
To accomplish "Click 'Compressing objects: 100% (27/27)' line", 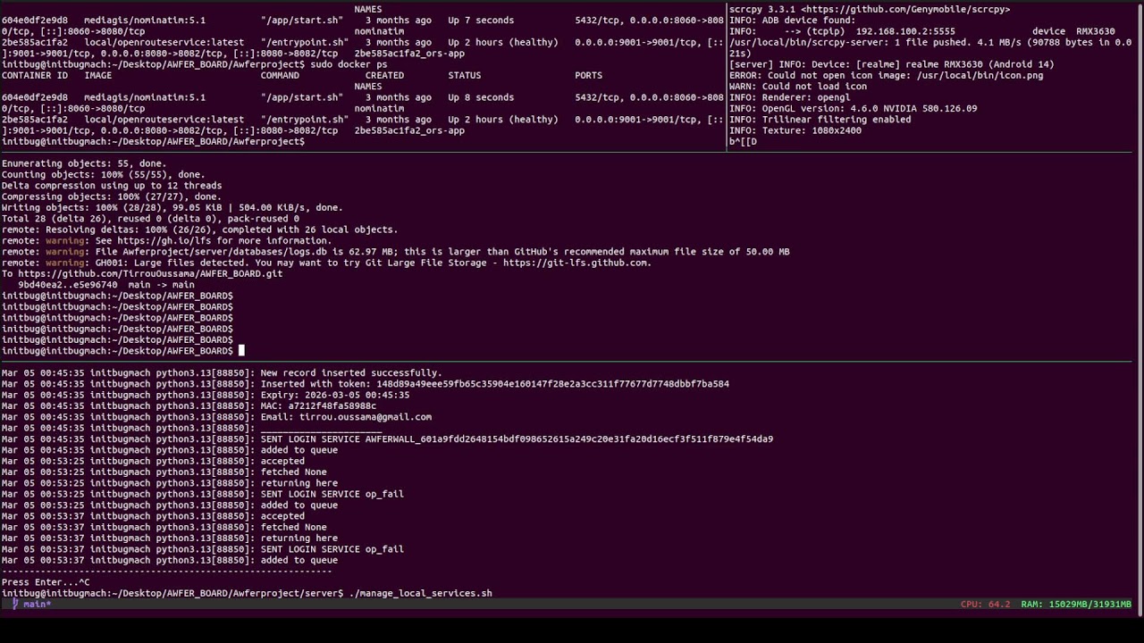I will click(x=112, y=196).
